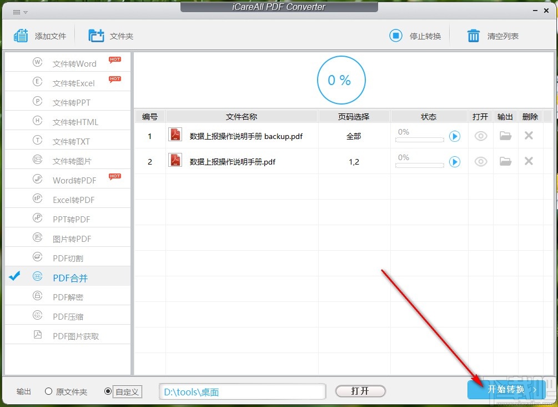Select file name 数据上报操作说明手册 backup.pdf
Viewport: 558px width, 407px height.
point(246,136)
